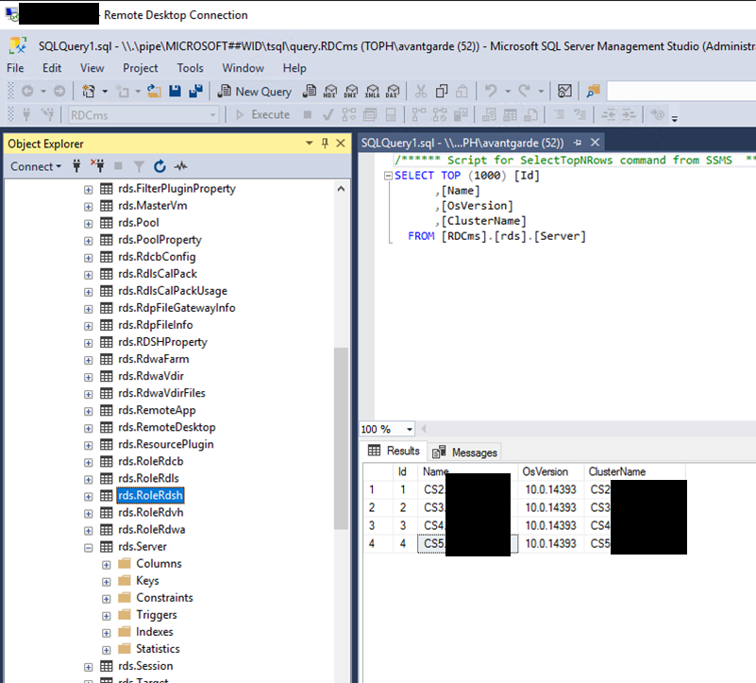This screenshot has width=756, height=683.
Task: Open the 100 % zoom dropdown
Action: [x=410, y=429]
